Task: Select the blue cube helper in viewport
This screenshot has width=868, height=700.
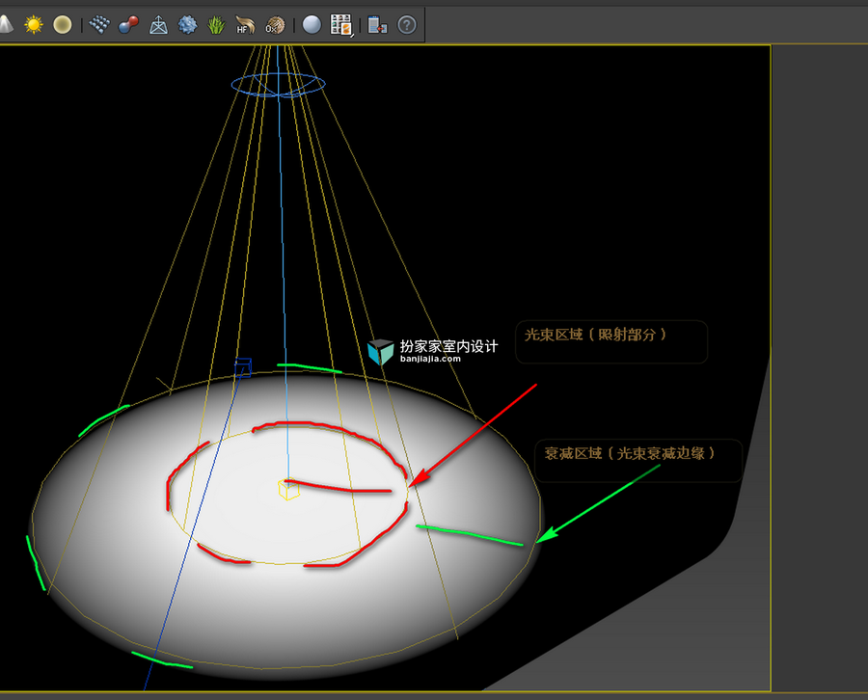Action: pyautogui.click(x=243, y=367)
